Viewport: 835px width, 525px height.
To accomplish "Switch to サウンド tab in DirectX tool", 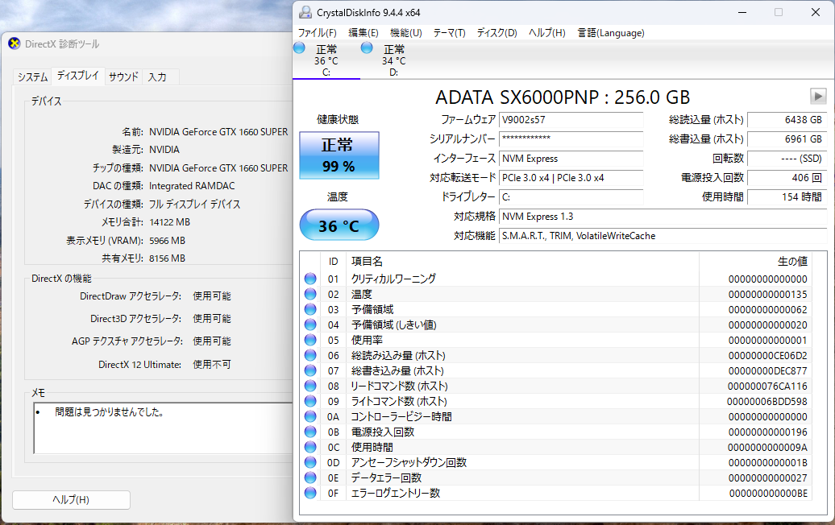I will coord(123,77).
